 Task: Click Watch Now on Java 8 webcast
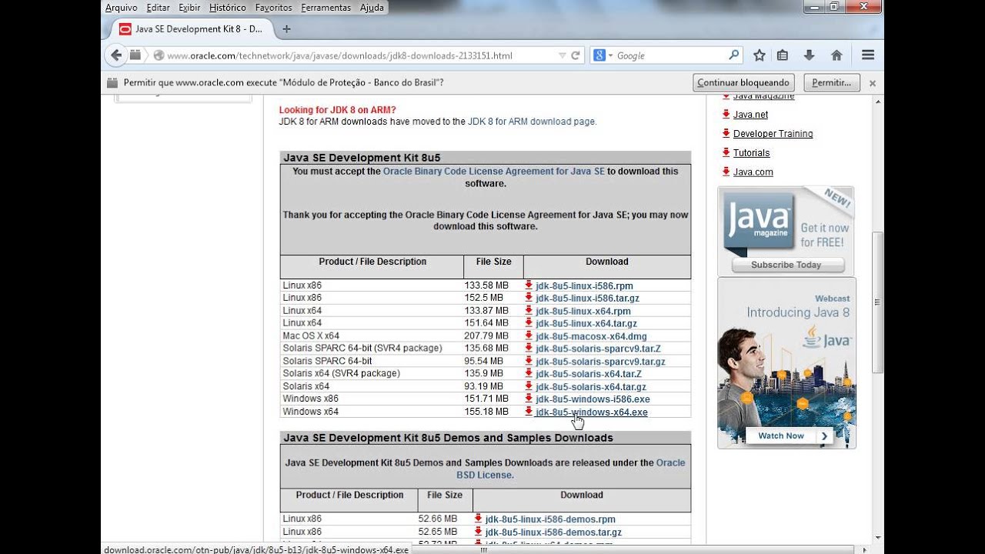tap(790, 436)
